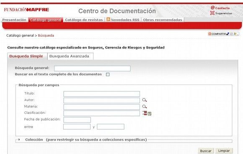Open the Sugerencias link
The height and width of the screenshot is (154, 243).
(x=224, y=13)
